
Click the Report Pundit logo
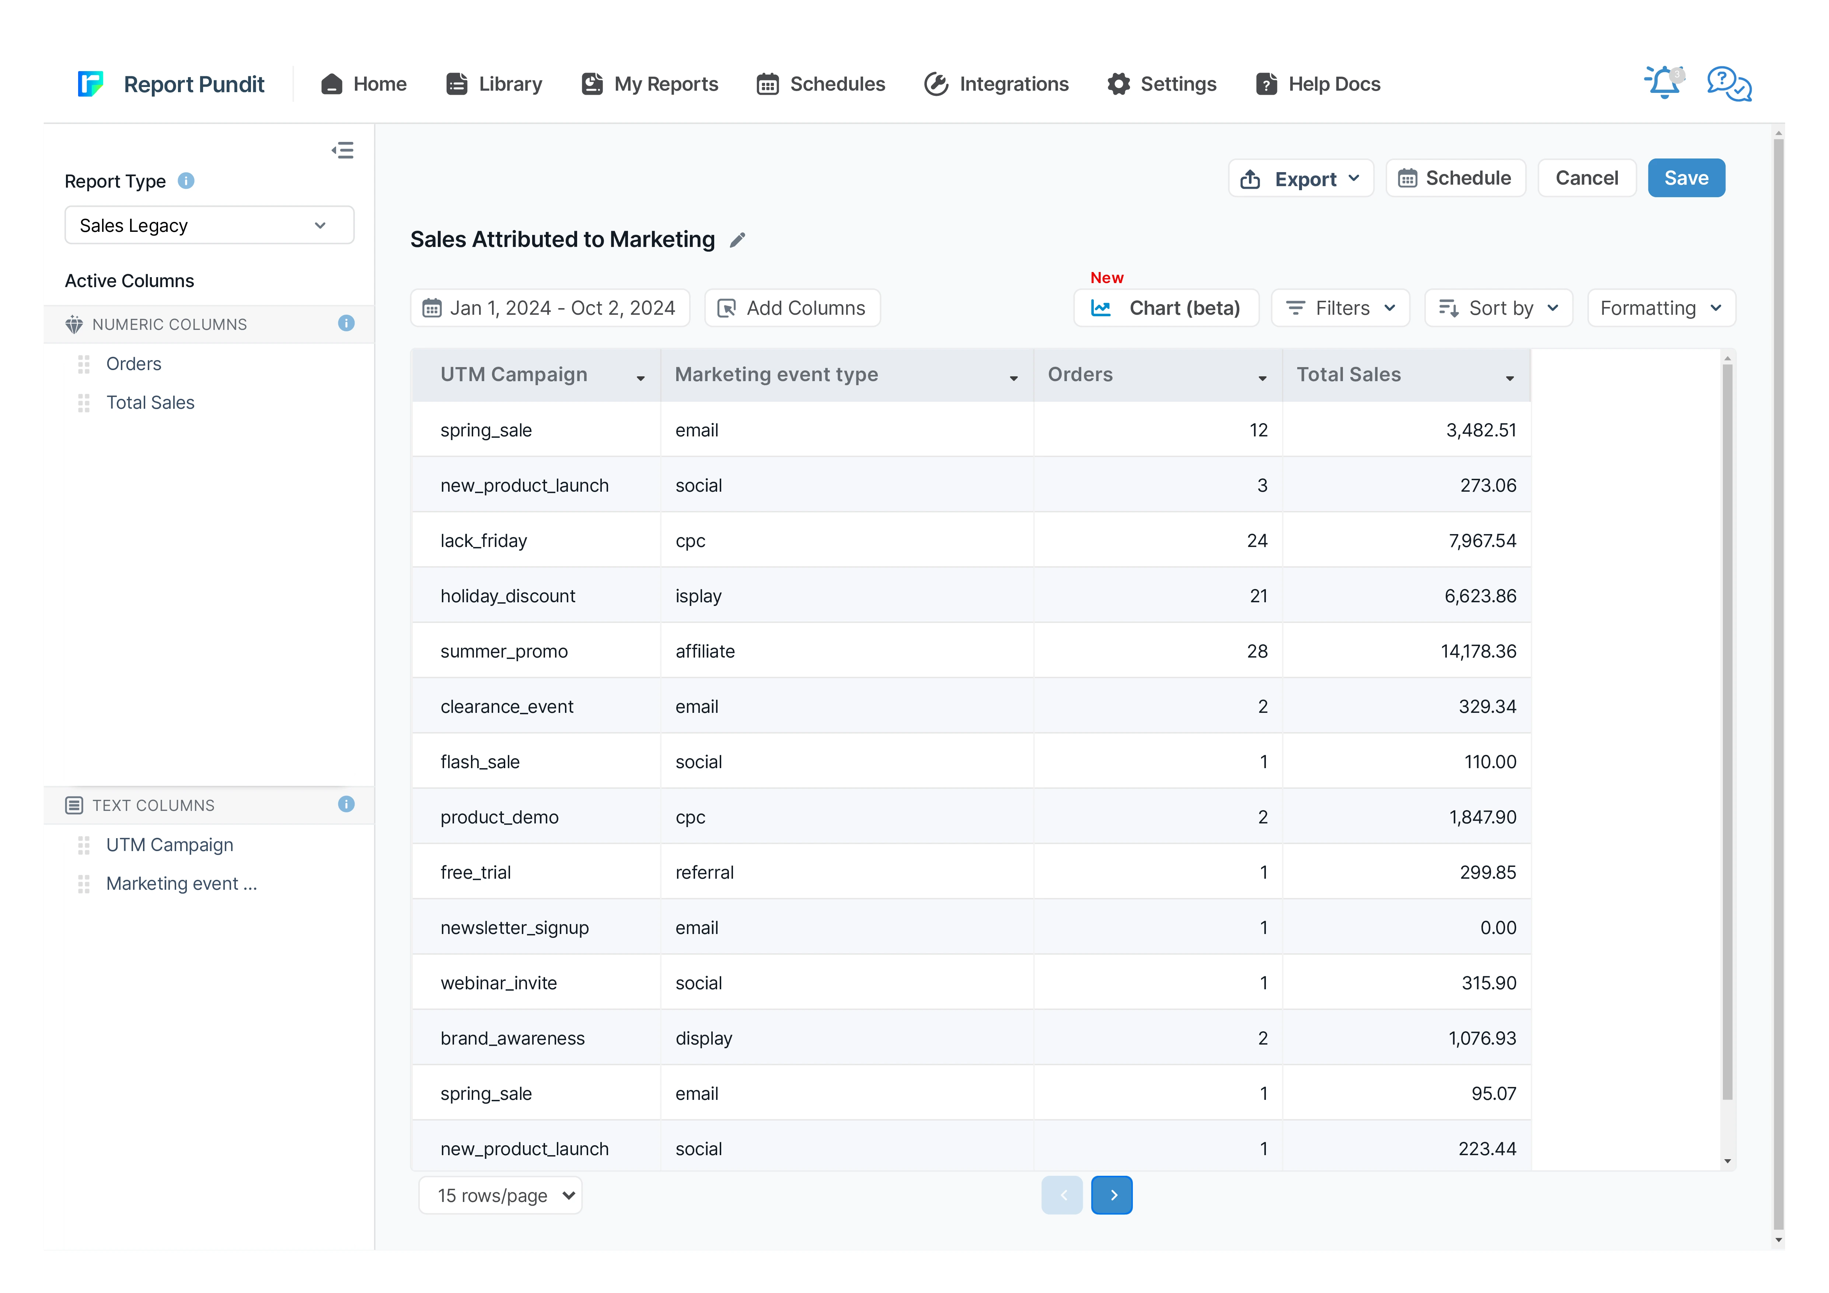[91, 84]
